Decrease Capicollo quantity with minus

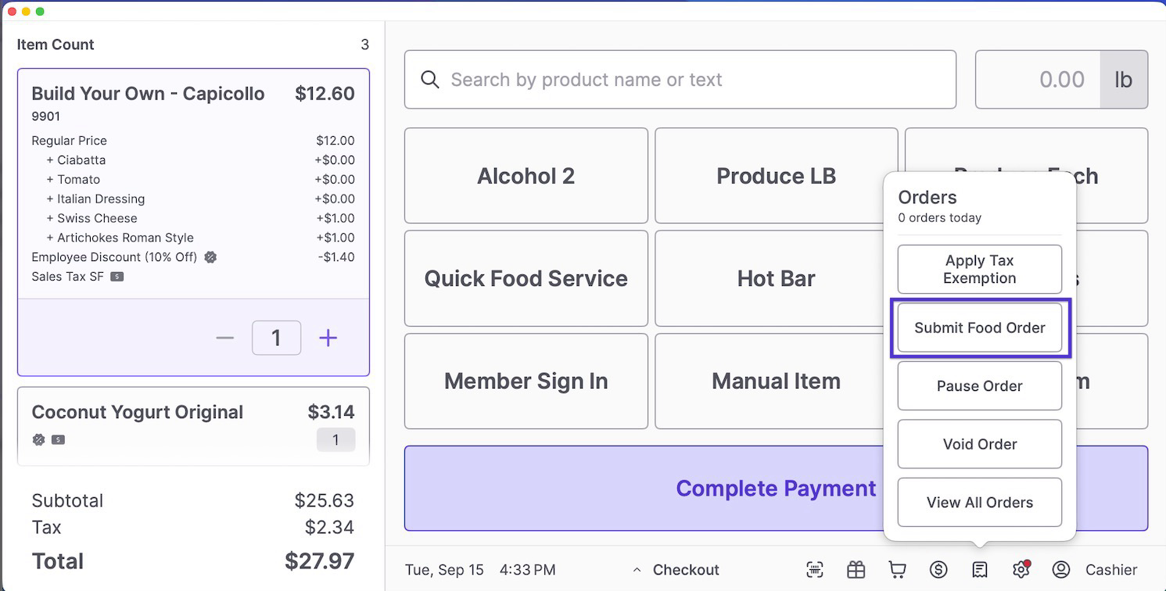coord(225,338)
